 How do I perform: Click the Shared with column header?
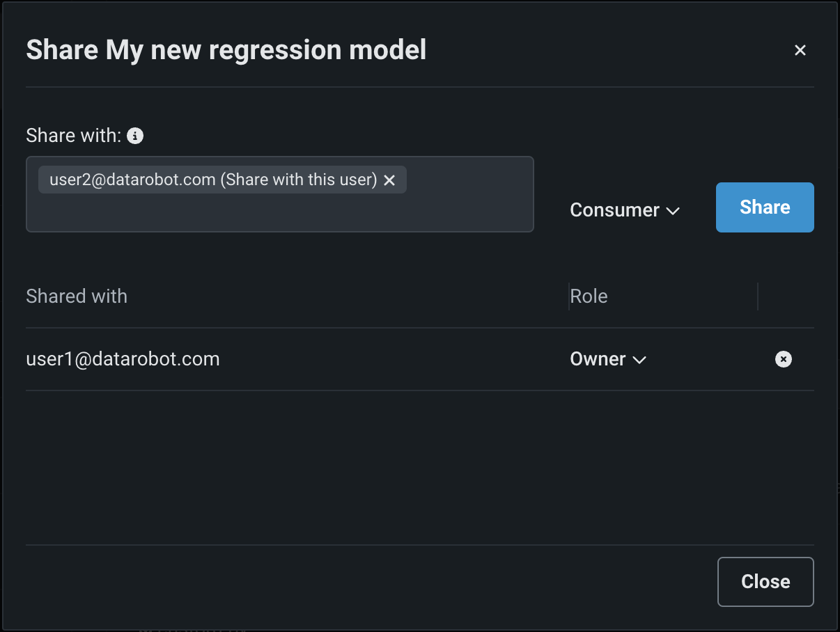77,297
